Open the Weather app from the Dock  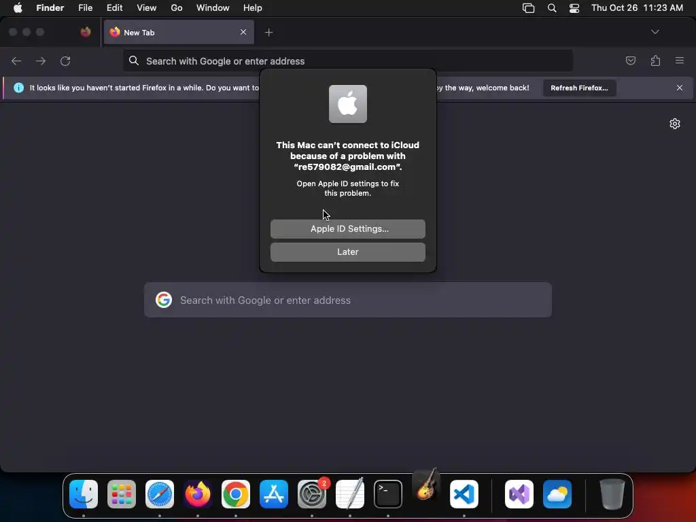pyautogui.click(x=557, y=494)
